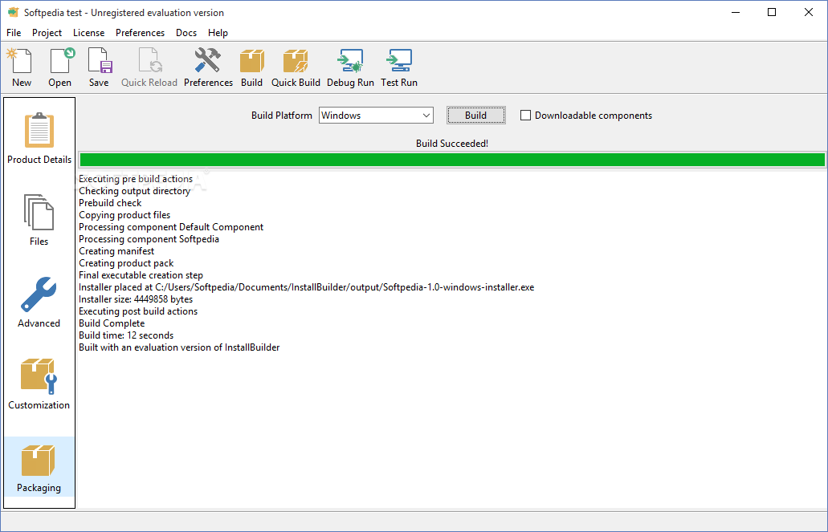Close the Softpedia test window
Screen dimensions: 828x532
coord(809,12)
